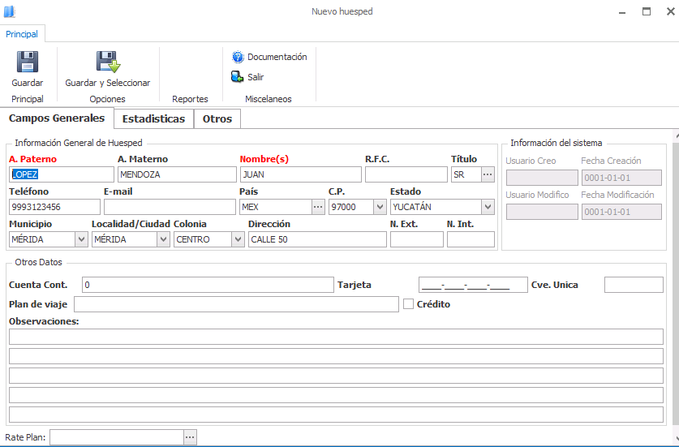679x447 pixels.
Task: Switch to Campos Generales tab
Action: point(57,118)
